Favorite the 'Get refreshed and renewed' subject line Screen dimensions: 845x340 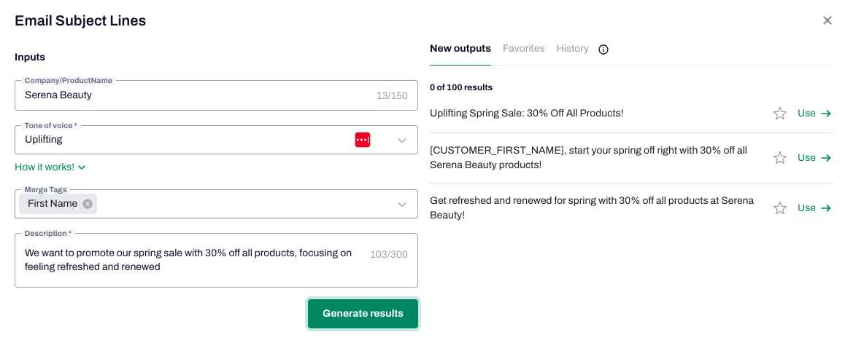(780, 208)
